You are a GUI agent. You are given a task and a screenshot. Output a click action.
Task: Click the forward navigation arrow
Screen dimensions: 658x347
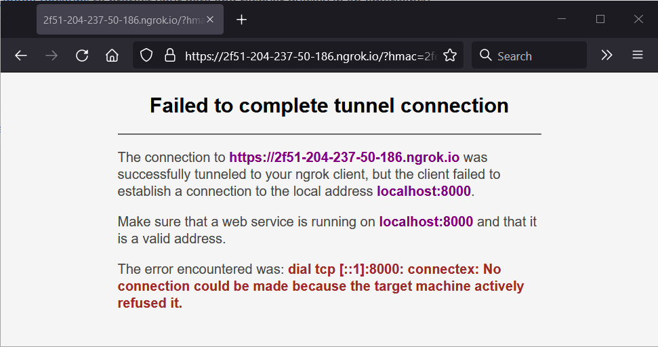[52, 56]
